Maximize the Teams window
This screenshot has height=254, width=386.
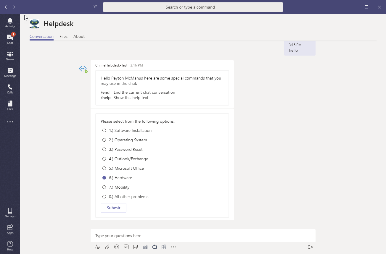tap(366, 7)
